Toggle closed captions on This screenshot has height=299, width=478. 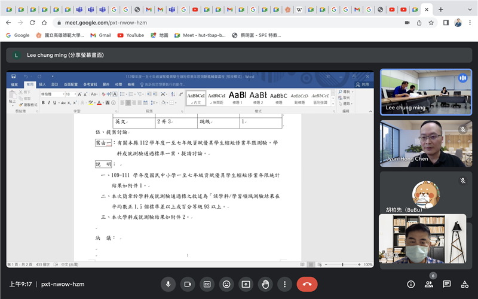207,284
